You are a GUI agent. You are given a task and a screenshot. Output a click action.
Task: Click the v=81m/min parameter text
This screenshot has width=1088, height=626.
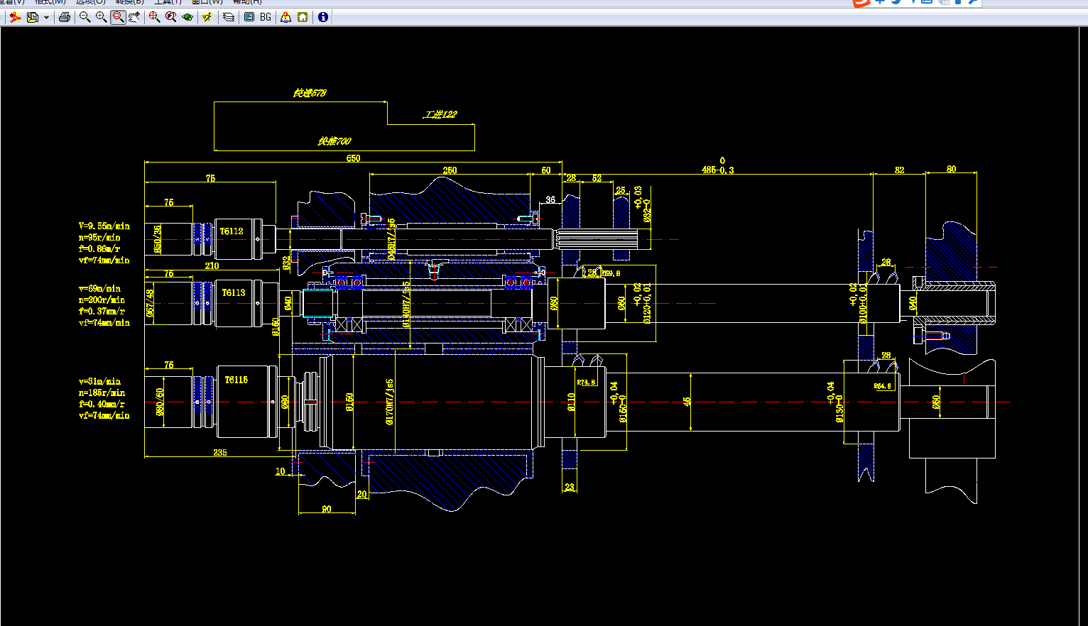pos(99,382)
